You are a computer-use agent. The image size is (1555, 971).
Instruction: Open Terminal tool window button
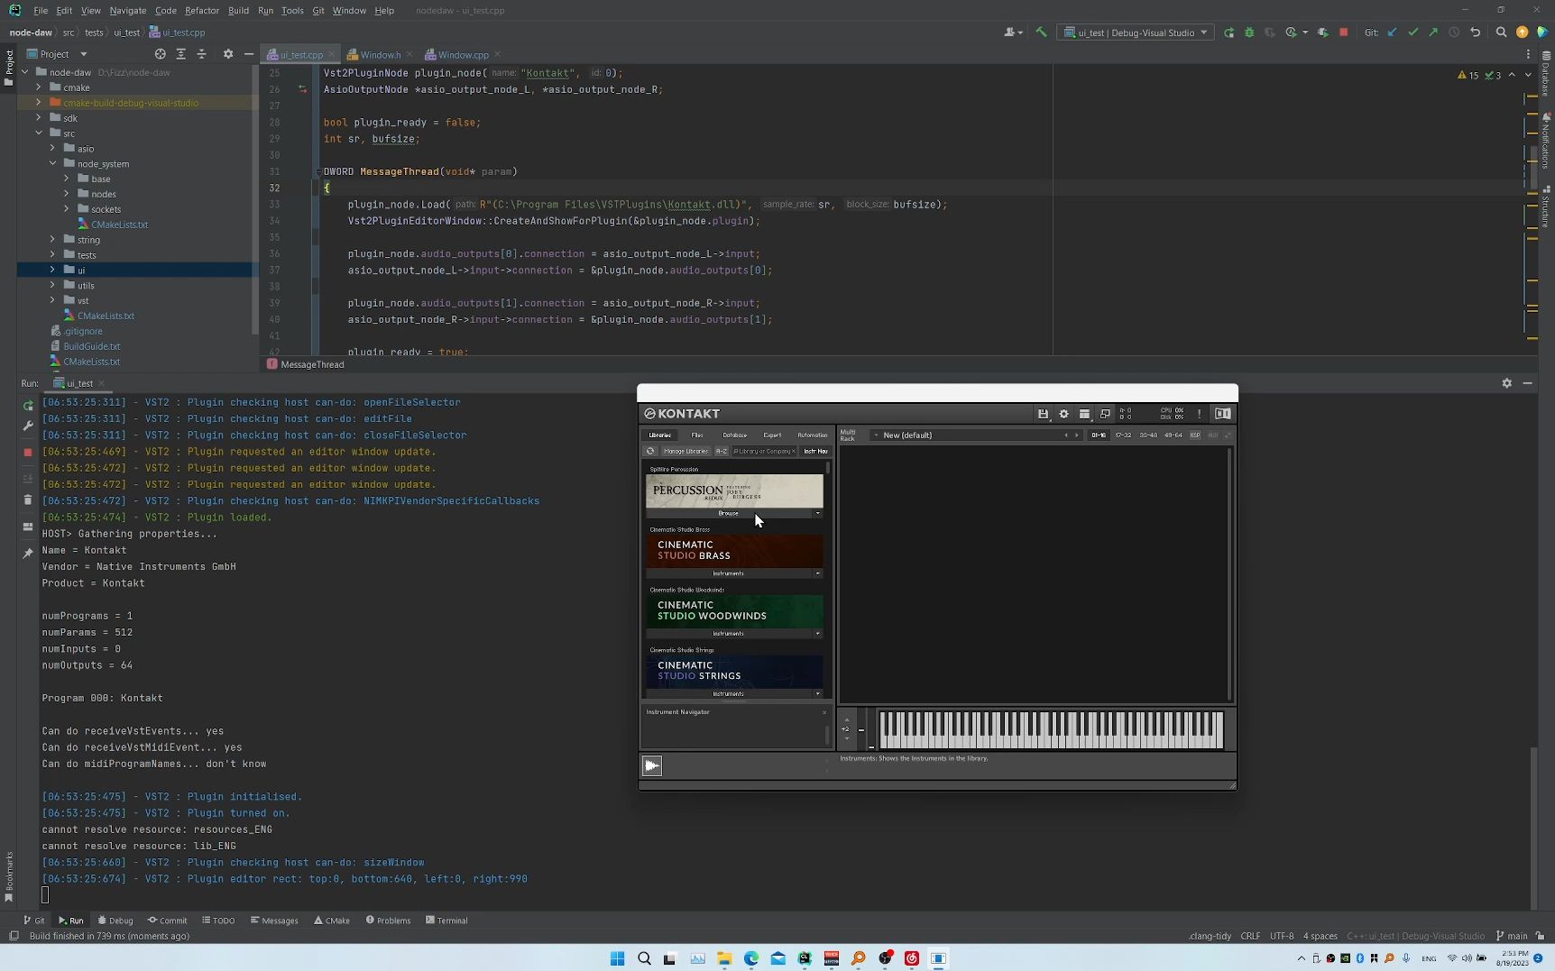(446, 921)
